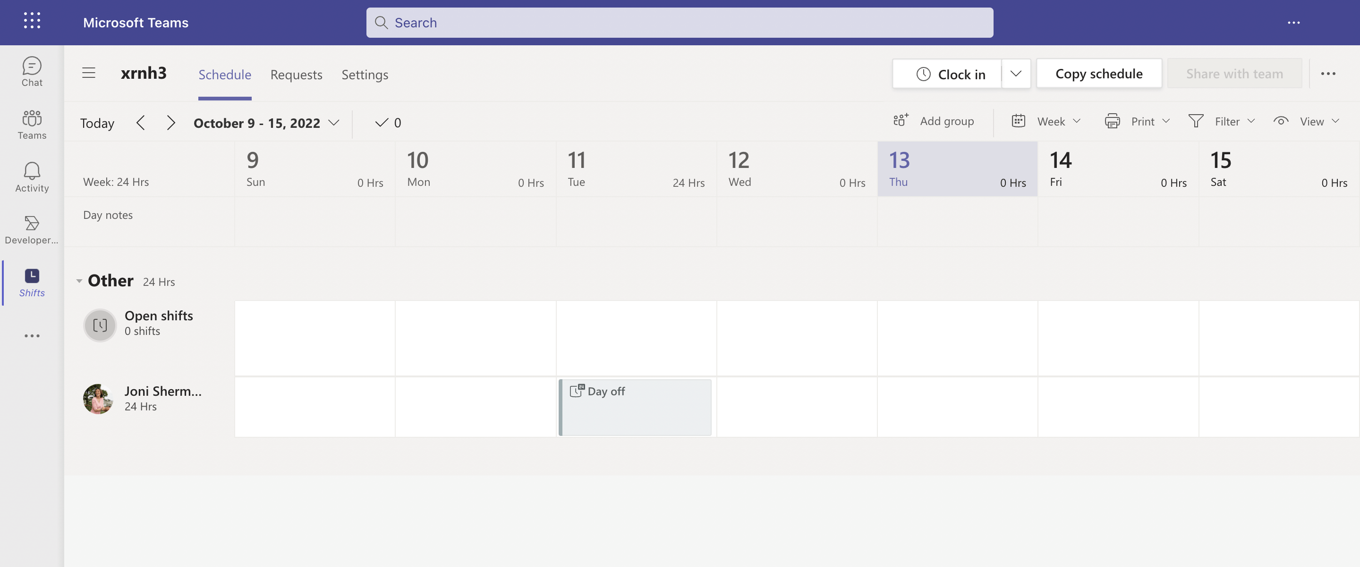Click the Open shifts avatar icon
This screenshot has width=1360, height=567.
pos(100,325)
